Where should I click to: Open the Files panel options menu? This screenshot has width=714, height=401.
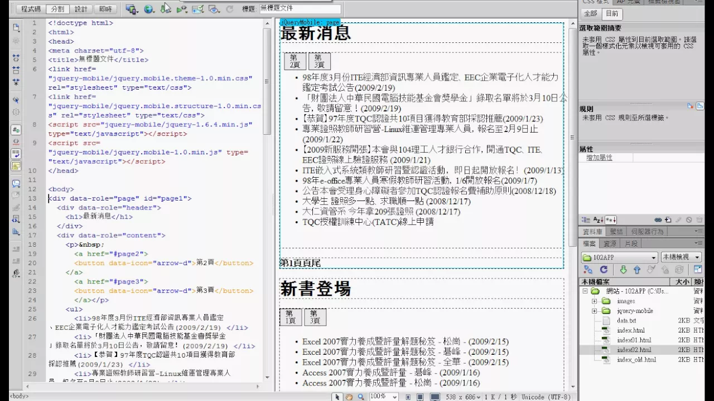[698, 243]
